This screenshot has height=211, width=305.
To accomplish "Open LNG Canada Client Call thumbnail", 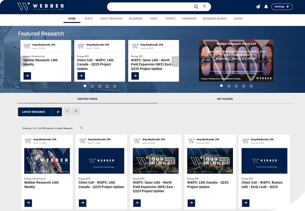I will pos(101,161).
